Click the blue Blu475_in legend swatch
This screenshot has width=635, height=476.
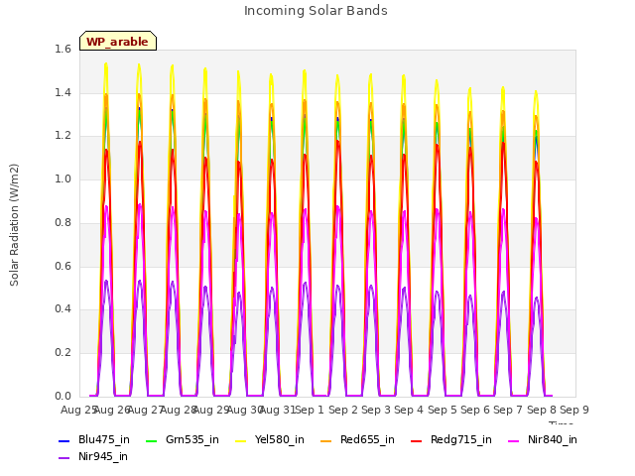coord(63,440)
